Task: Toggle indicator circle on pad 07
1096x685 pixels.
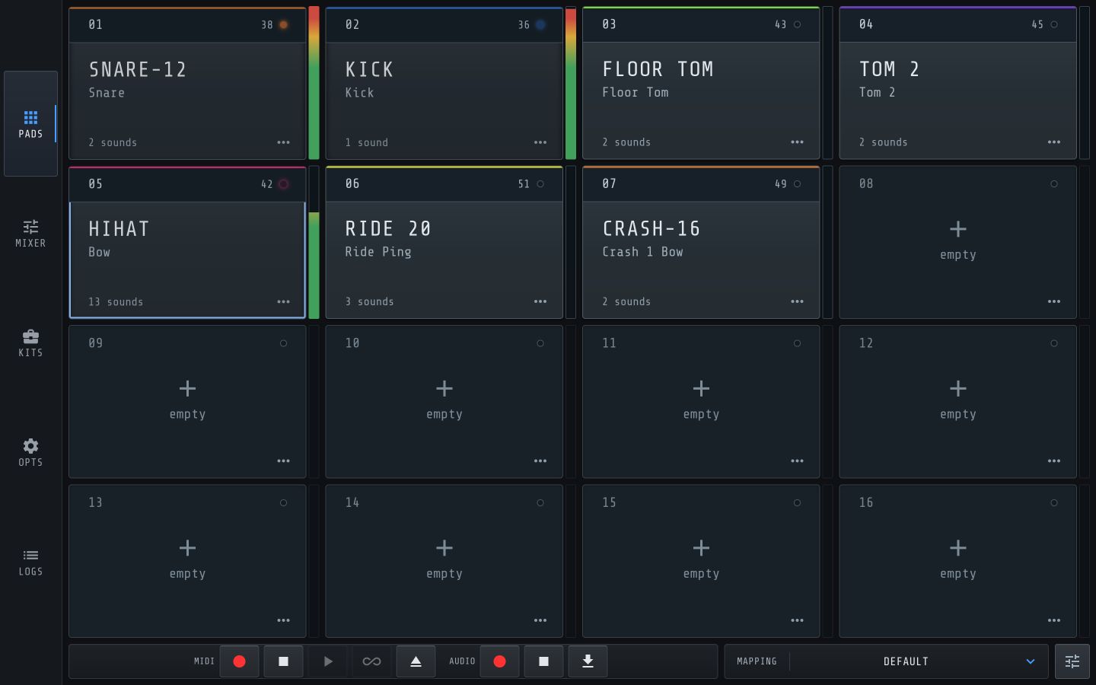Action: (797, 184)
